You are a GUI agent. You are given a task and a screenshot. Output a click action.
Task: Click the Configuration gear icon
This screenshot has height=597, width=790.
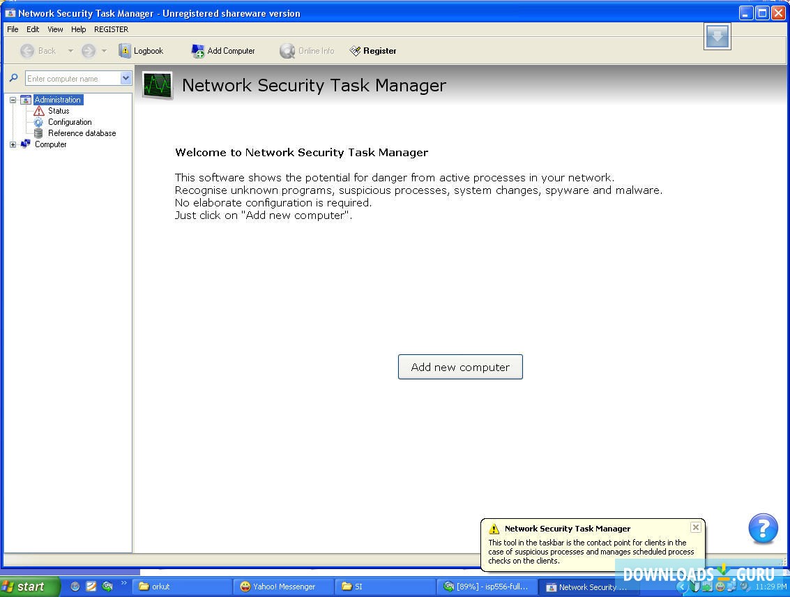[38, 122]
